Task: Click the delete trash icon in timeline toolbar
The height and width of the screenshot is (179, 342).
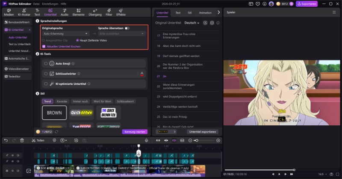Action: click(x=22, y=141)
